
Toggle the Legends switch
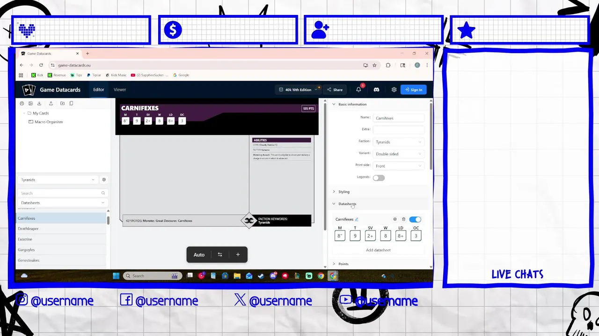pyautogui.click(x=379, y=178)
